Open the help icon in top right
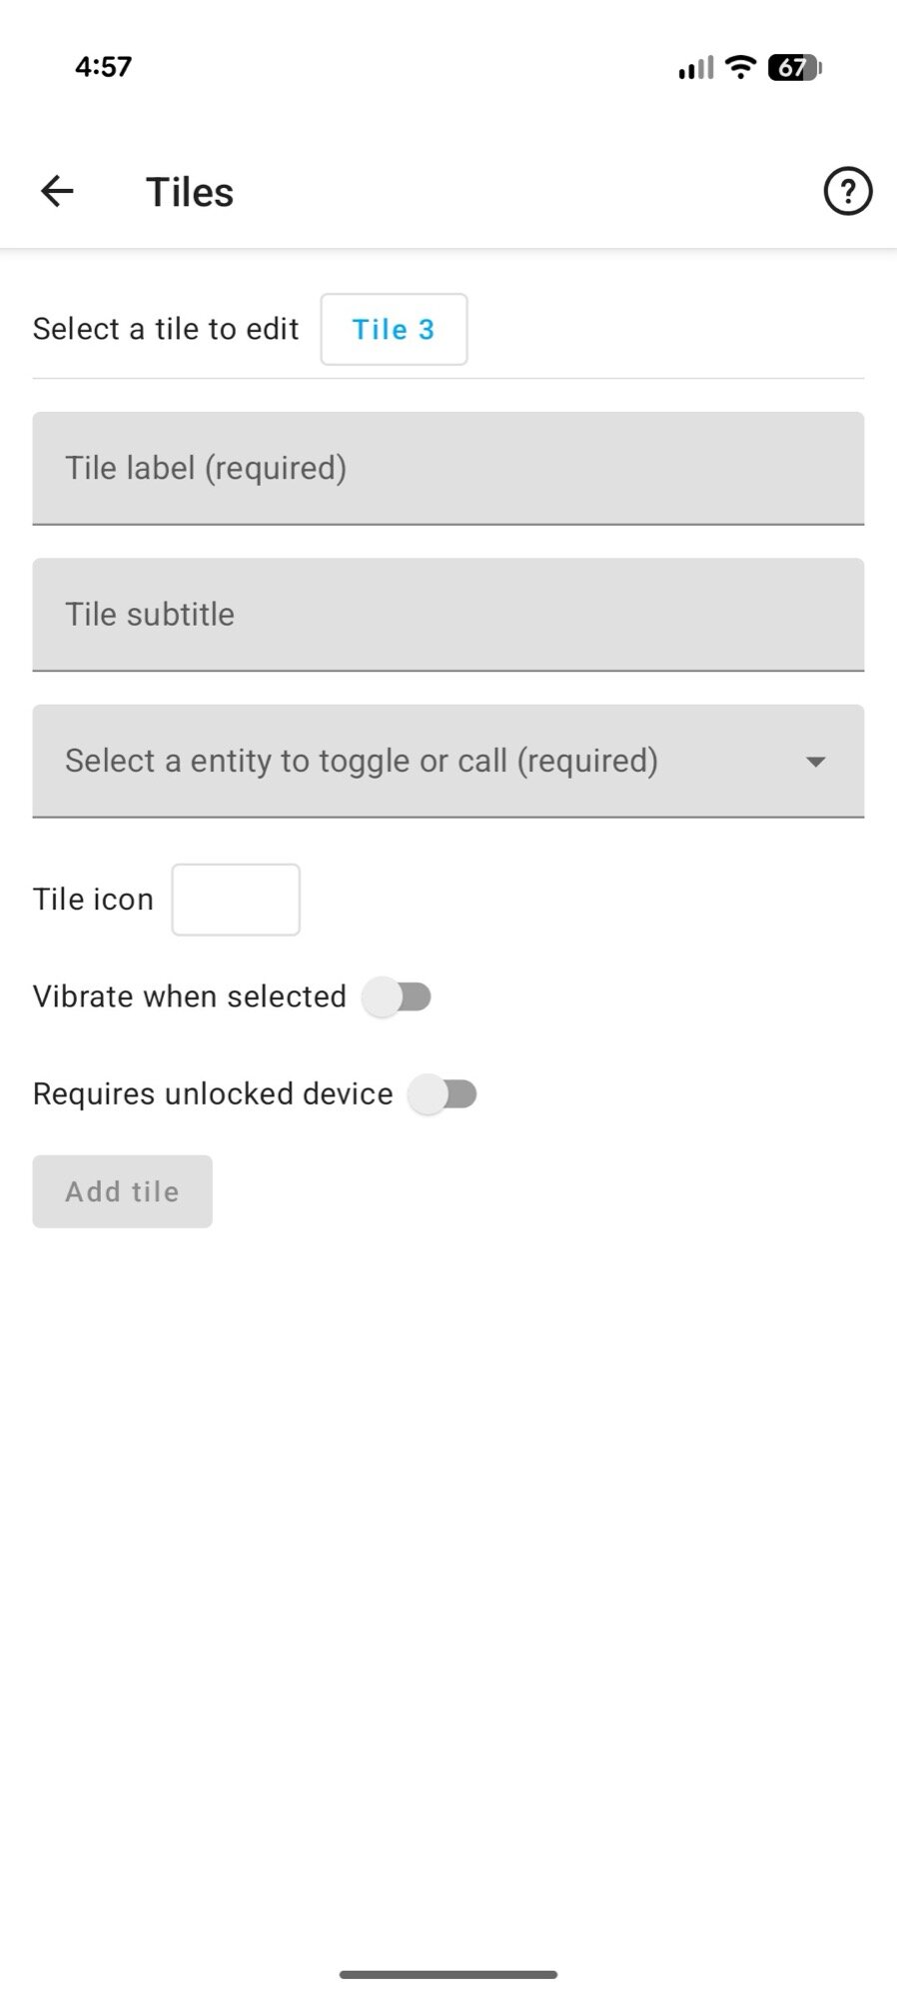This screenshot has height=1999, width=897. tap(848, 191)
